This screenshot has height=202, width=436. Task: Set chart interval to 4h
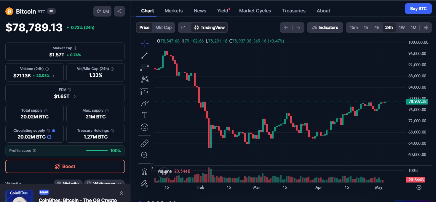coord(376,27)
